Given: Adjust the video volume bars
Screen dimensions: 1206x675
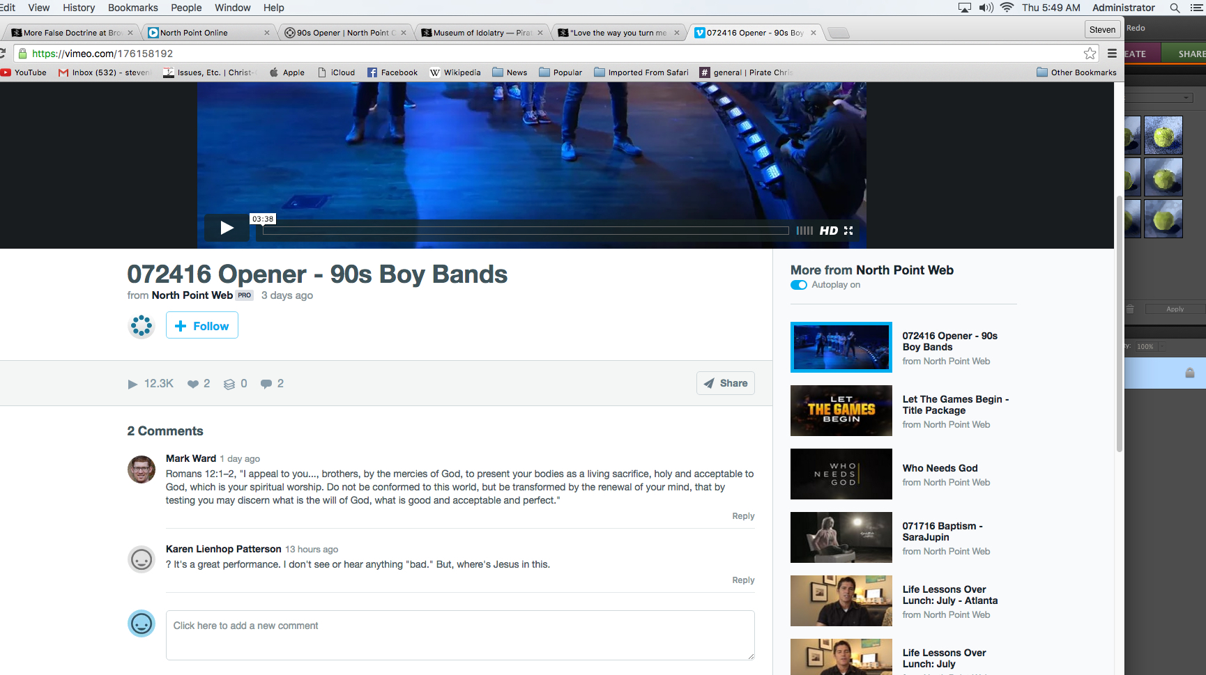Looking at the screenshot, I should coord(804,231).
